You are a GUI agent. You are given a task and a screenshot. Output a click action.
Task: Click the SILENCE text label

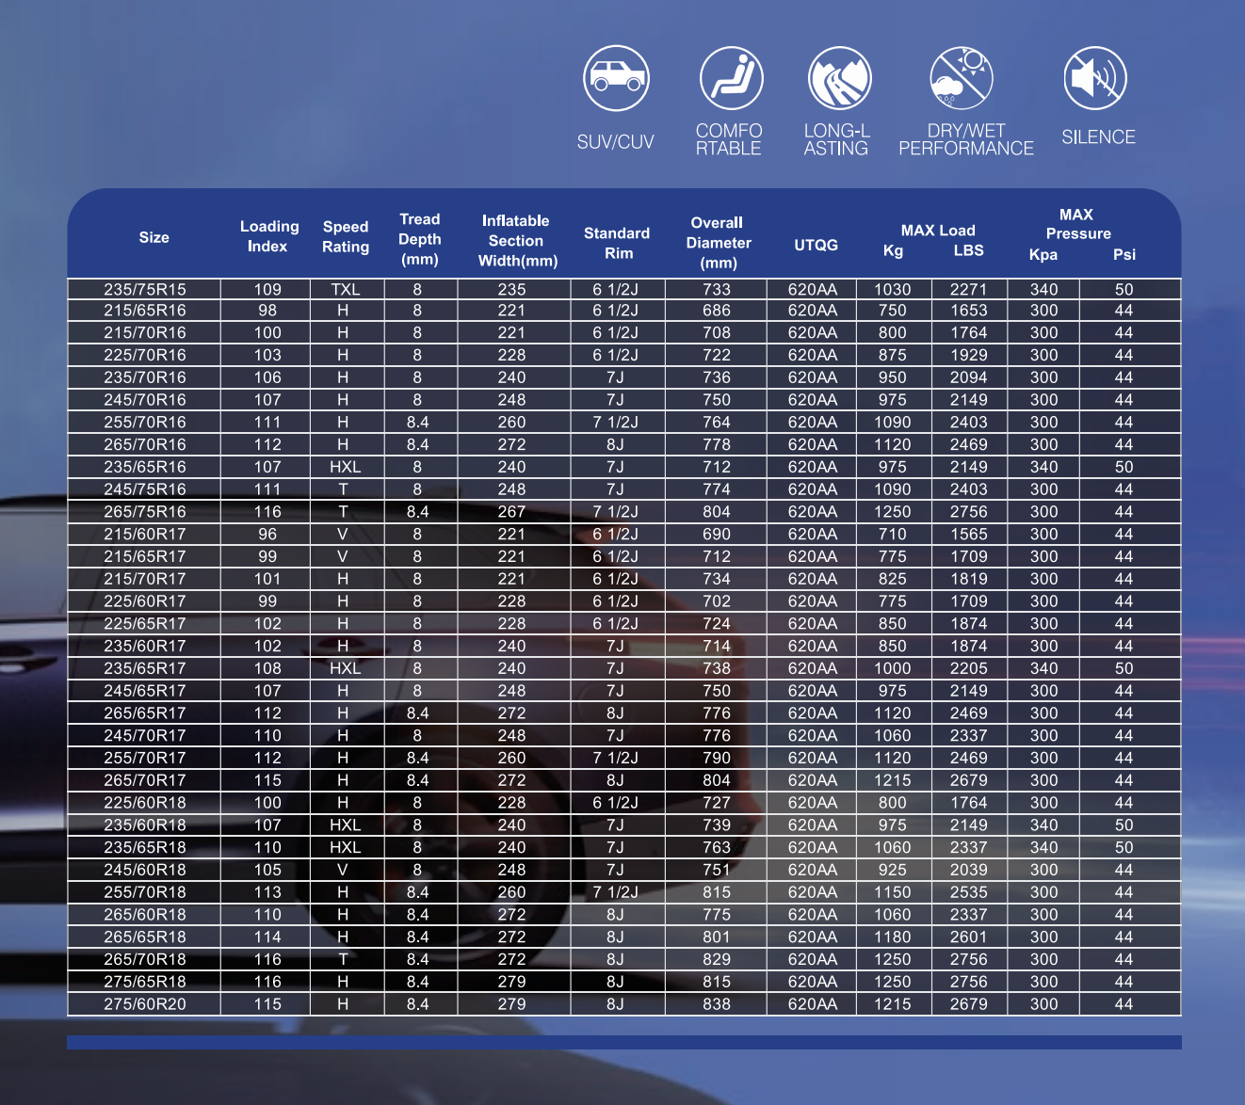click(1098, 137)
